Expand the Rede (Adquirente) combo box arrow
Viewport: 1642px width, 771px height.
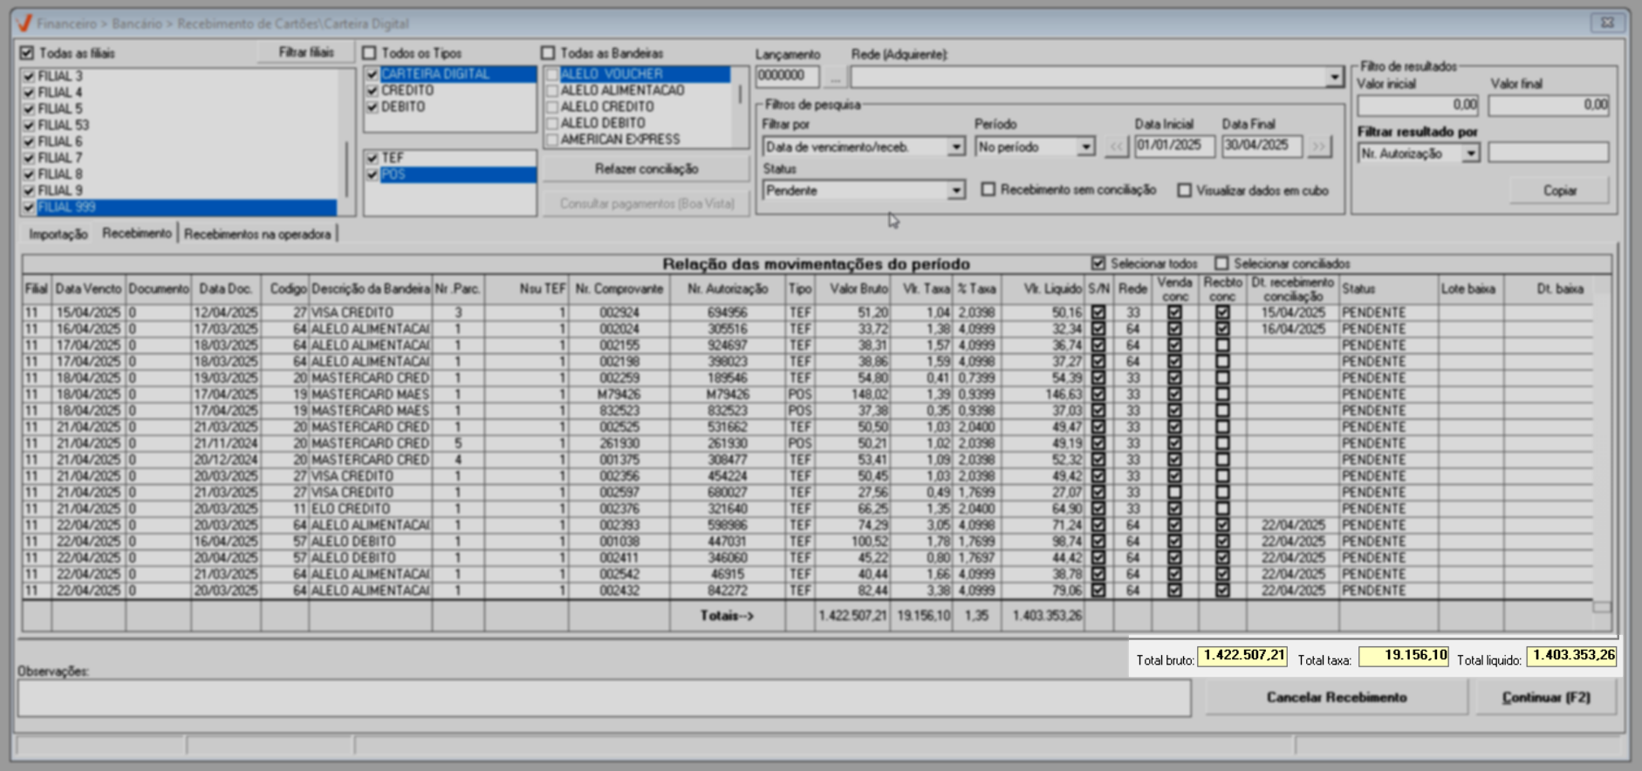point(1334,78)
